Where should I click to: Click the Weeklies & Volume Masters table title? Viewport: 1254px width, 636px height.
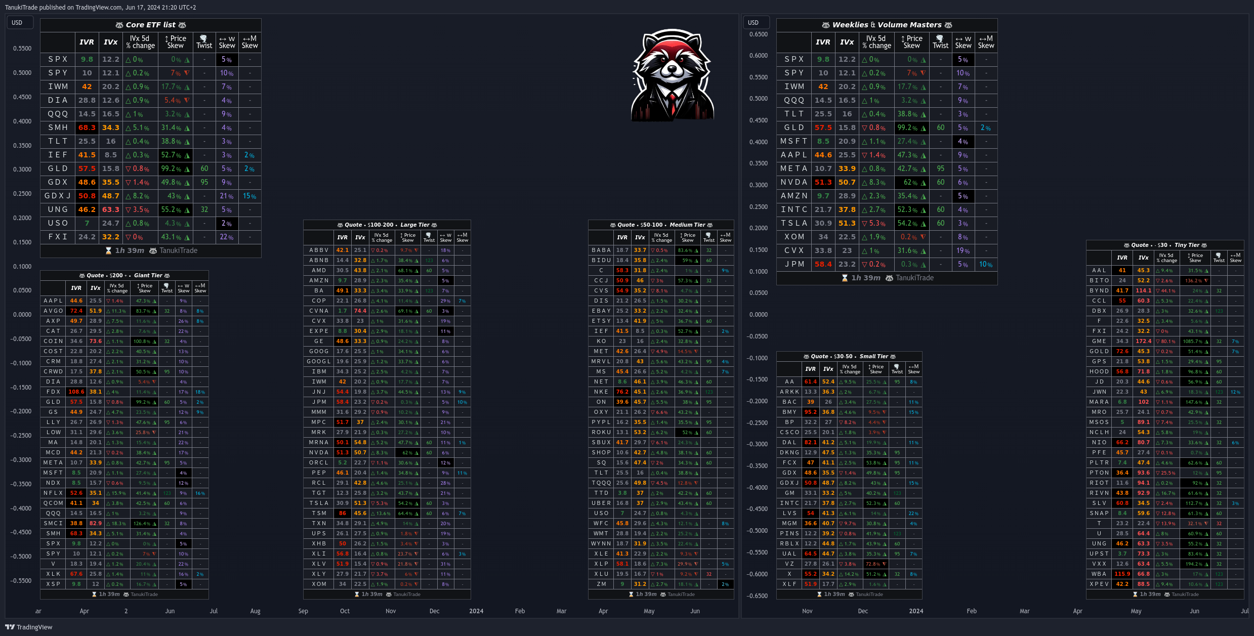tap(887, 25)
